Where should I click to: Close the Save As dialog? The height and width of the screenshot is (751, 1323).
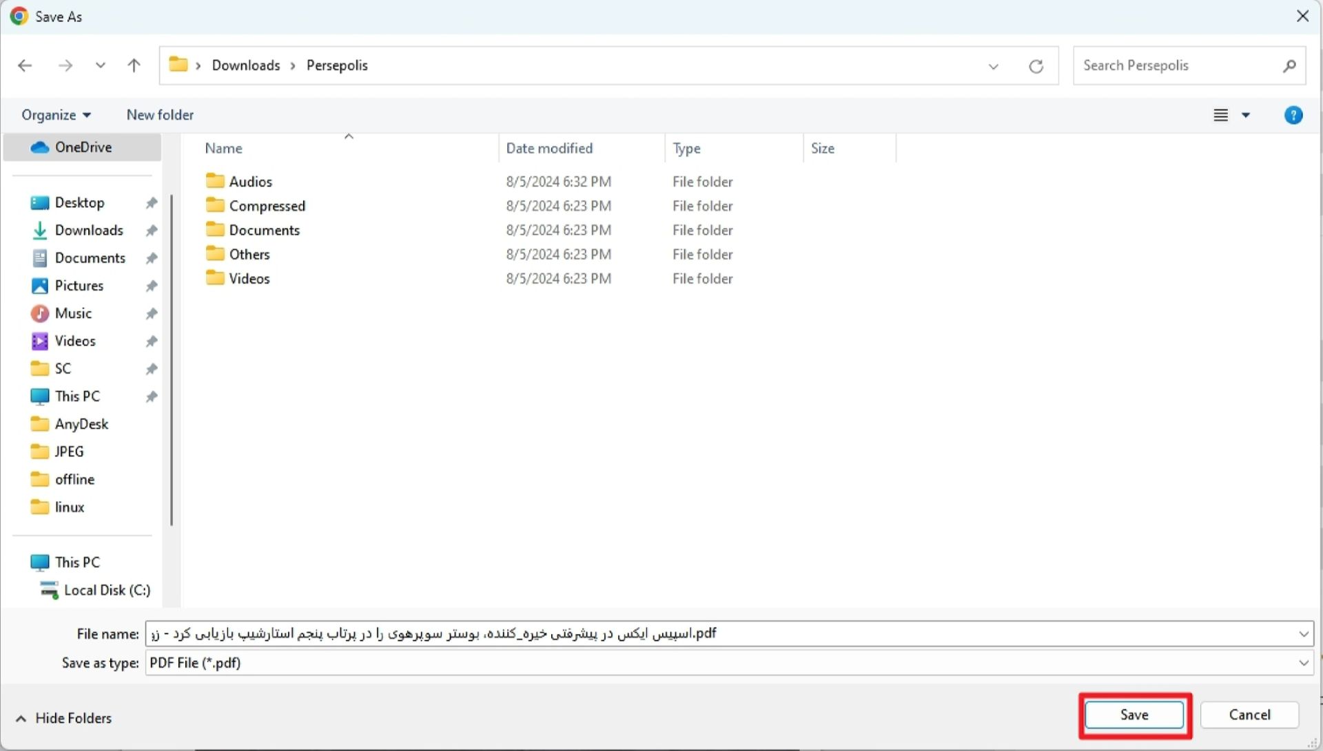[1302, 17]
